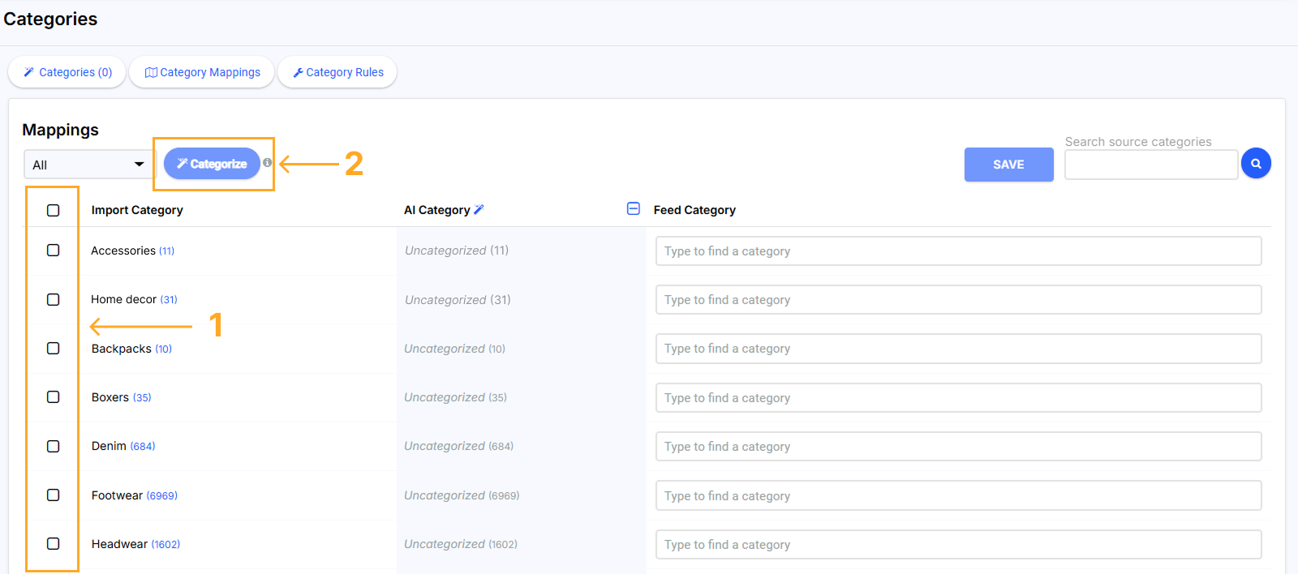The image size is (1298, 574).
Task: Click the blue minus box icon before Feed Category
Action: 634,209
